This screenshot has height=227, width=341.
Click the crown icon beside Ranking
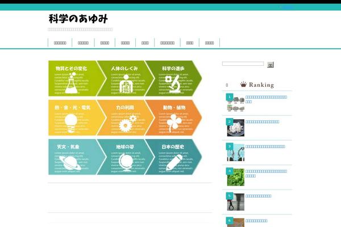243,85
